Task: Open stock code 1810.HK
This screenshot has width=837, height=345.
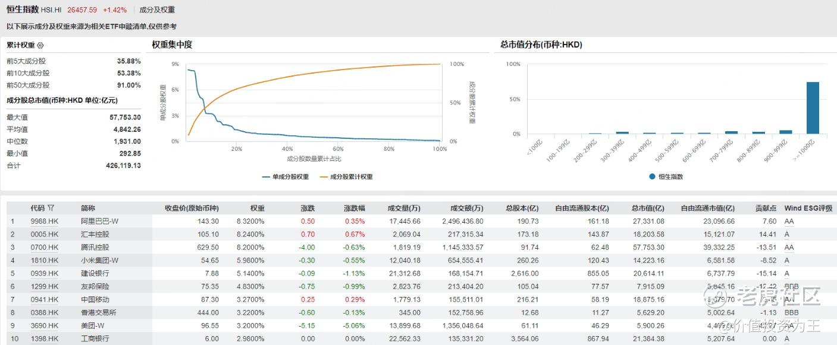Action: click(45, 260)
